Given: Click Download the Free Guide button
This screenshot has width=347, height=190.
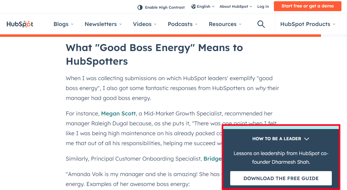Looking at the screenshot, I should click(x=281, y=178).
